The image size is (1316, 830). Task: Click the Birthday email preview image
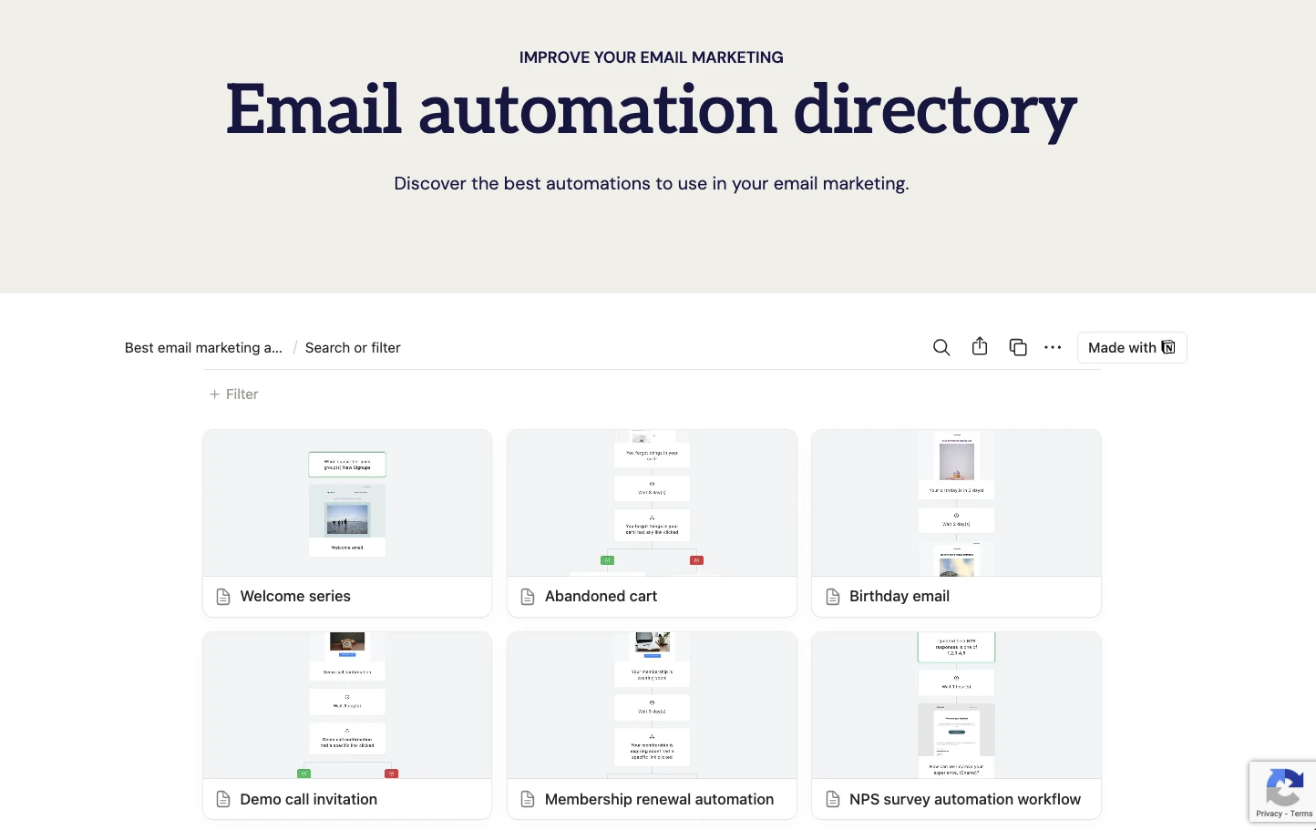[x=956, y=503]
